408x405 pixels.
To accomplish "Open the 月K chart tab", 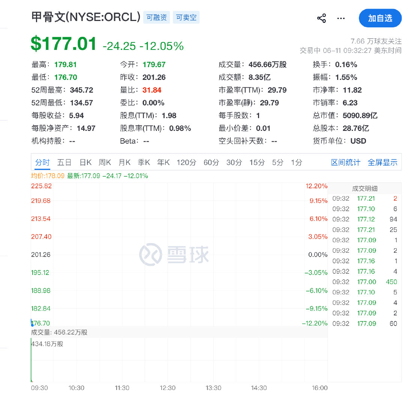I will pyautogui.click(x=124, y=162).
